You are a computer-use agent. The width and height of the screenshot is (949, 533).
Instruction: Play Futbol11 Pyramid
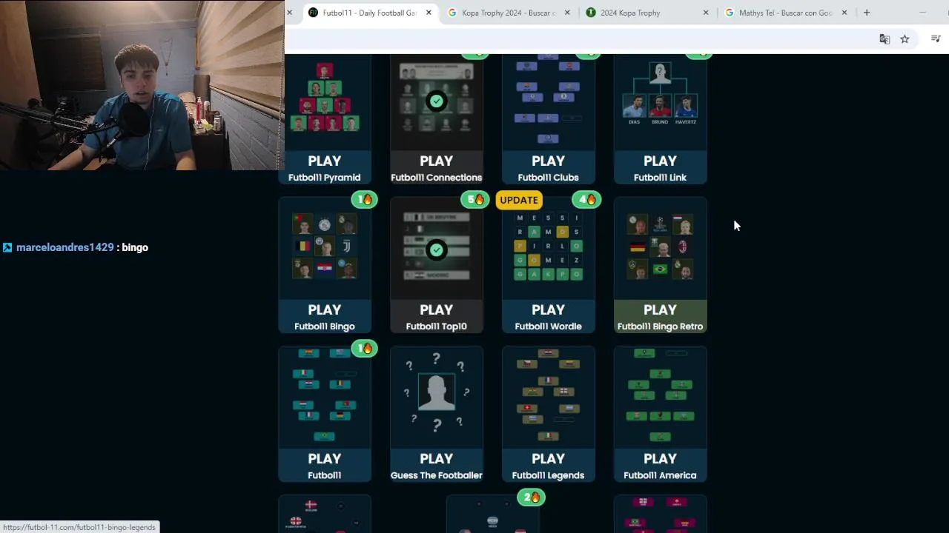(x=324, y=168)
